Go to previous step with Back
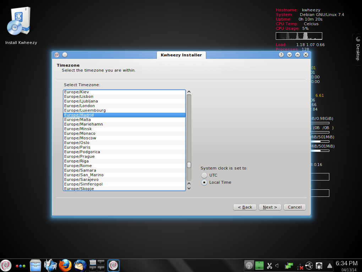This screenshot has height=272, width=362. click(245, 207)
